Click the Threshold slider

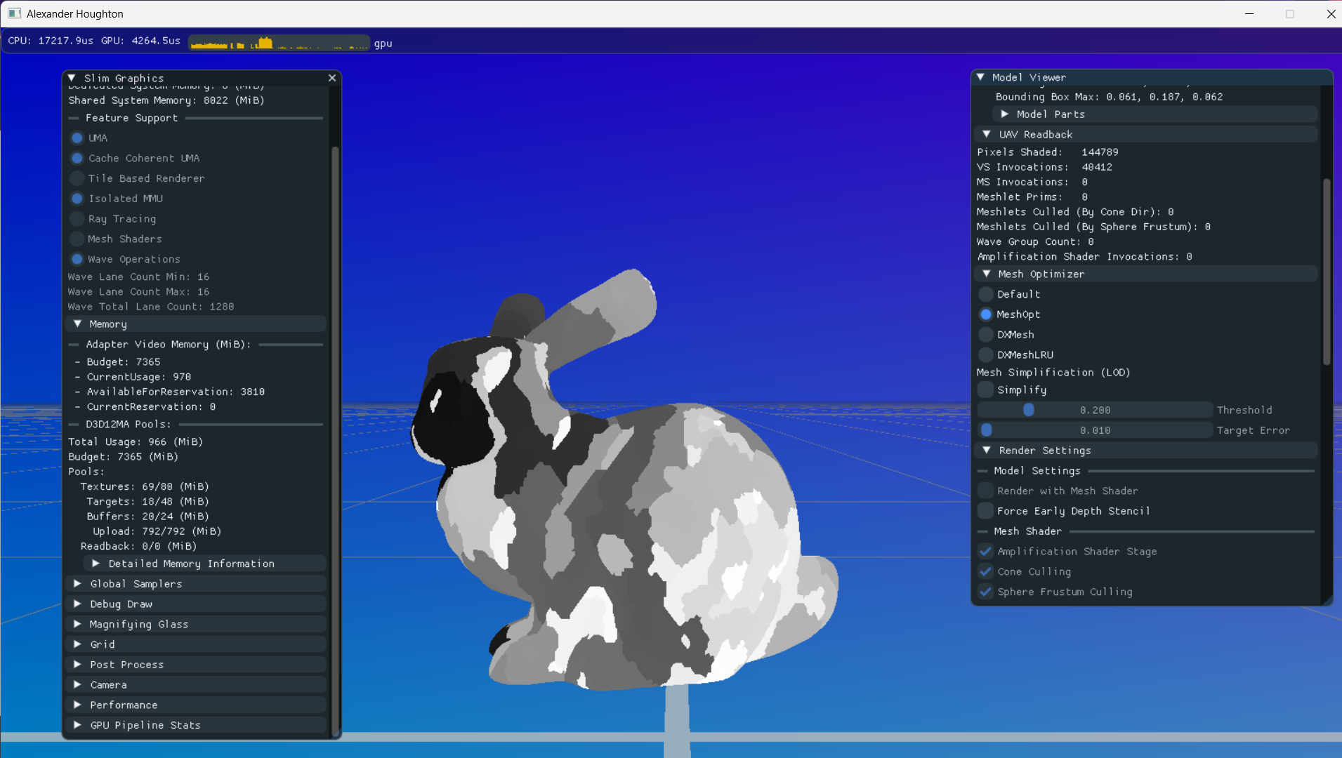(x=1094, y=410)
